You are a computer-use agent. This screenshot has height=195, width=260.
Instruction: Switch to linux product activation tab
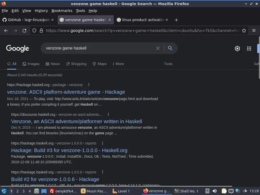click(141, 20)
